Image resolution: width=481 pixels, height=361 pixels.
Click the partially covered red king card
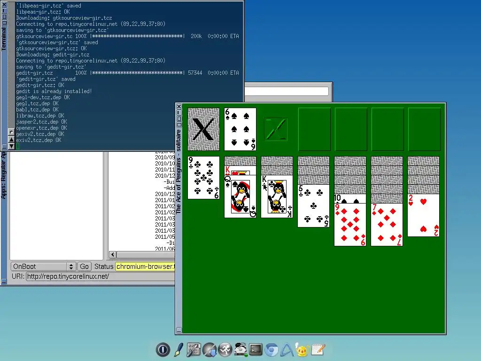point(240,170)
